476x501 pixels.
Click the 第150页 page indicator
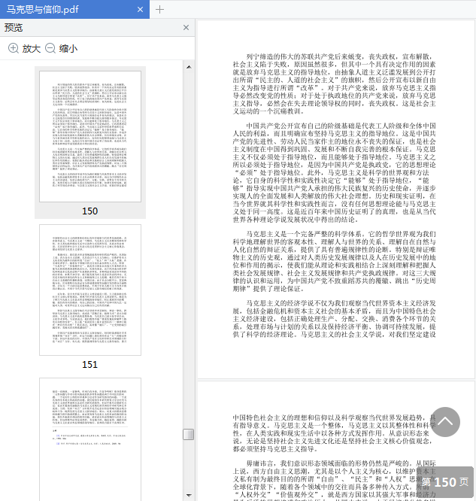[x=445, y=482]
